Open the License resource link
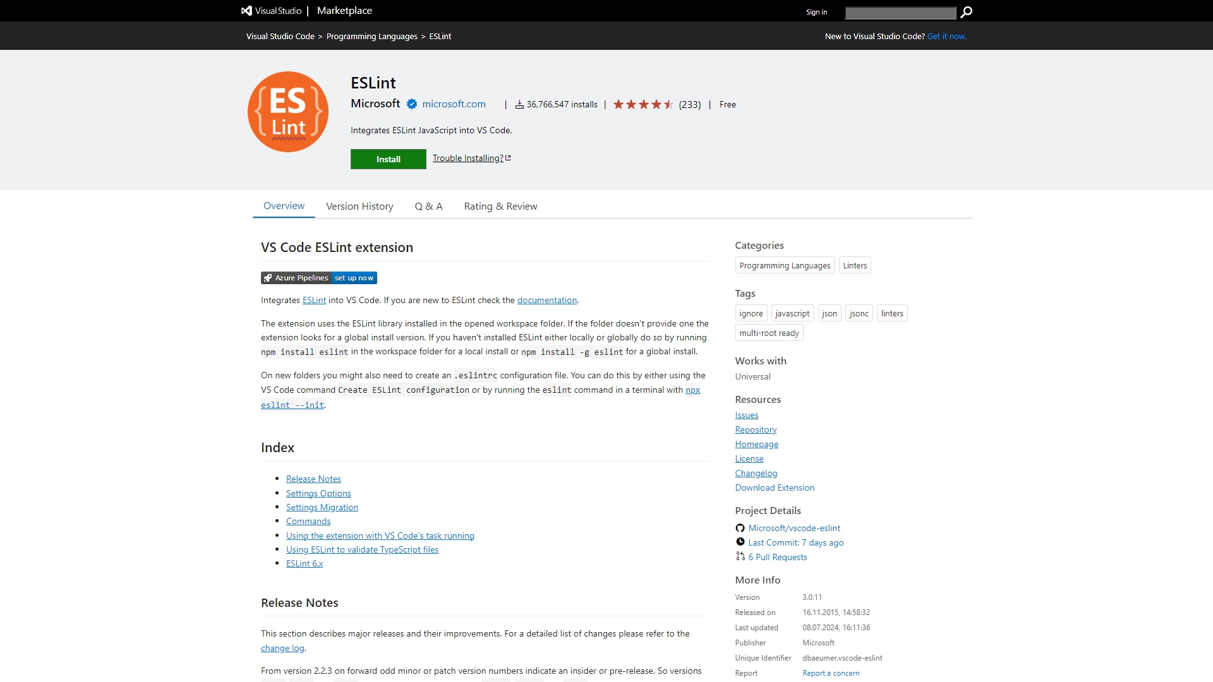1213x682 pixels. 749,458
